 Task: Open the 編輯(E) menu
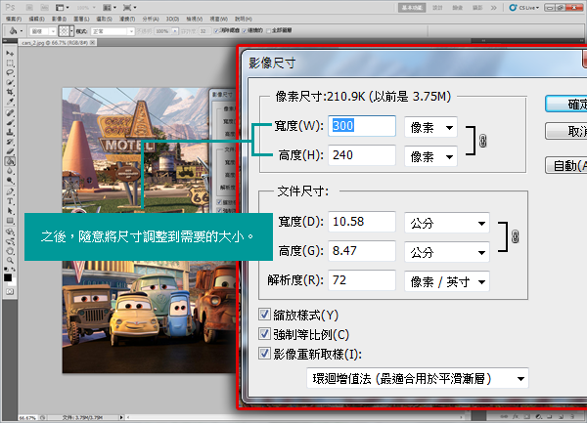click(37, 19)
